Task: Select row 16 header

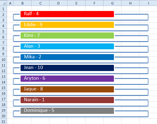Action: click(3, 93)
